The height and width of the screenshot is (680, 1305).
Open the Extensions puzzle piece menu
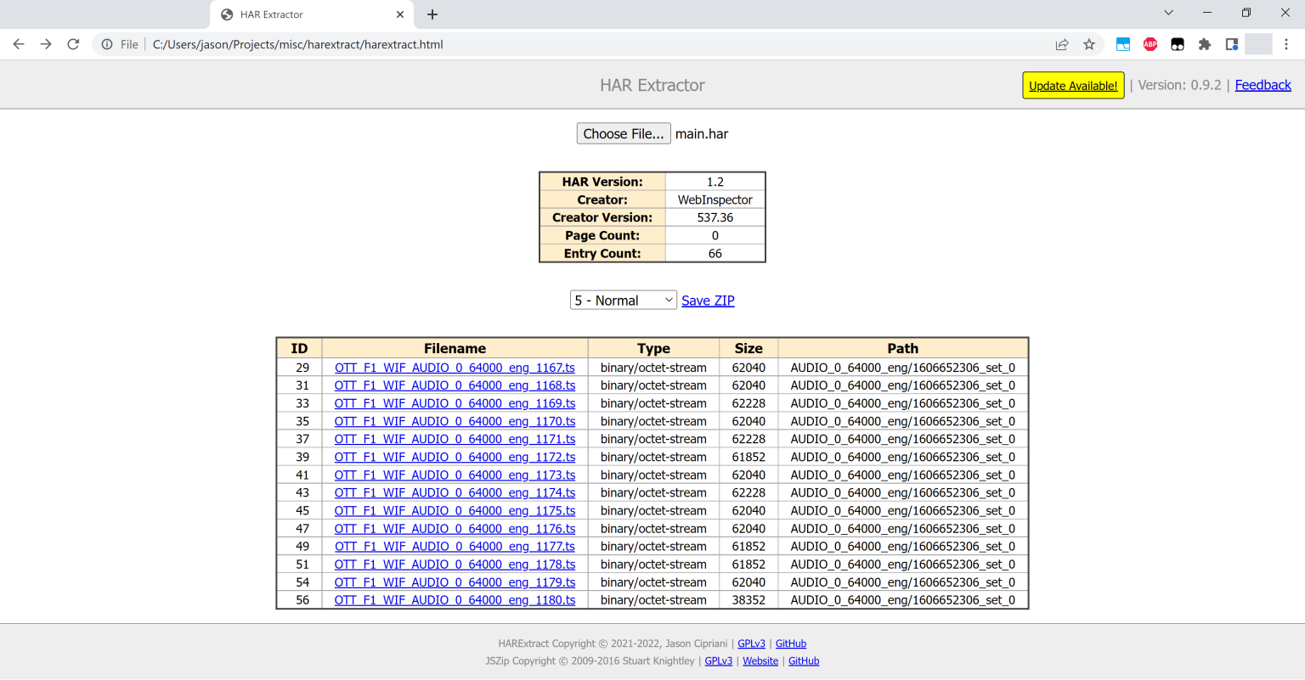(1205, 44)
